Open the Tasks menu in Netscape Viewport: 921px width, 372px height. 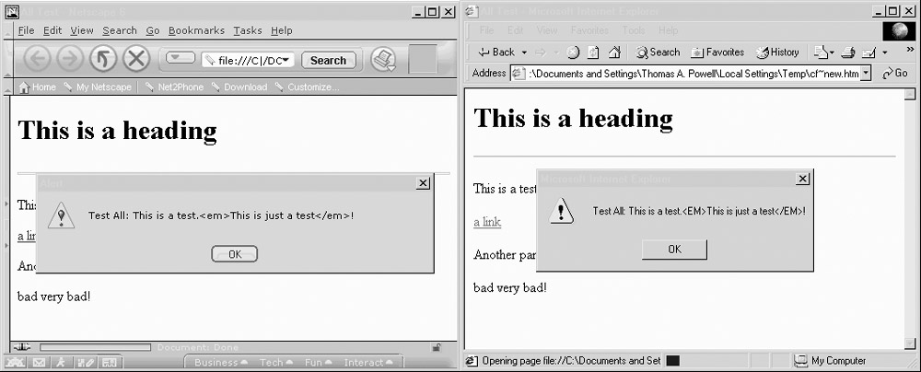[x=247, y=30]
